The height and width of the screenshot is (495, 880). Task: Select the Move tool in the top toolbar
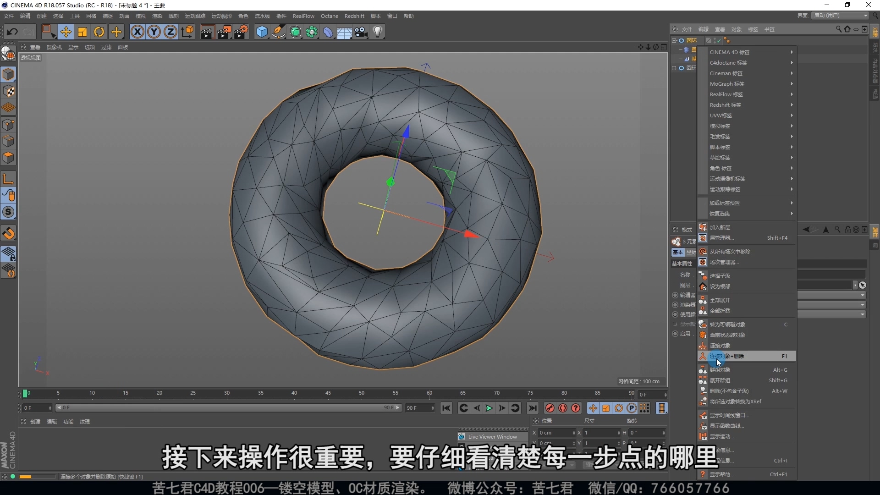point(66,32)
